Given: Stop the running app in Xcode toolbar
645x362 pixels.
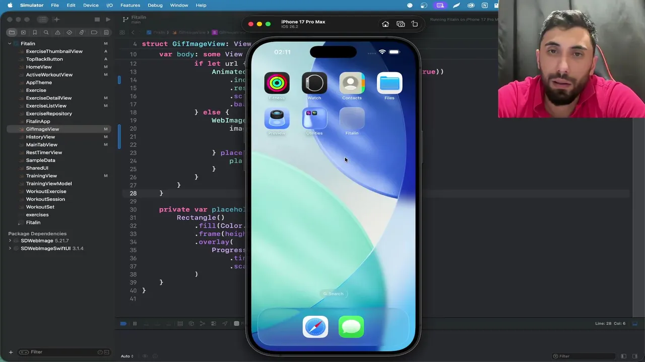Looking at the screenshot, I should pyautogui.click(x=97, y=20).
